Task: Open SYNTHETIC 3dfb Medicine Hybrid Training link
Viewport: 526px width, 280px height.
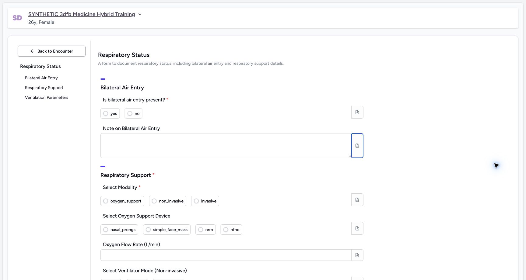Action: (82, 14)
